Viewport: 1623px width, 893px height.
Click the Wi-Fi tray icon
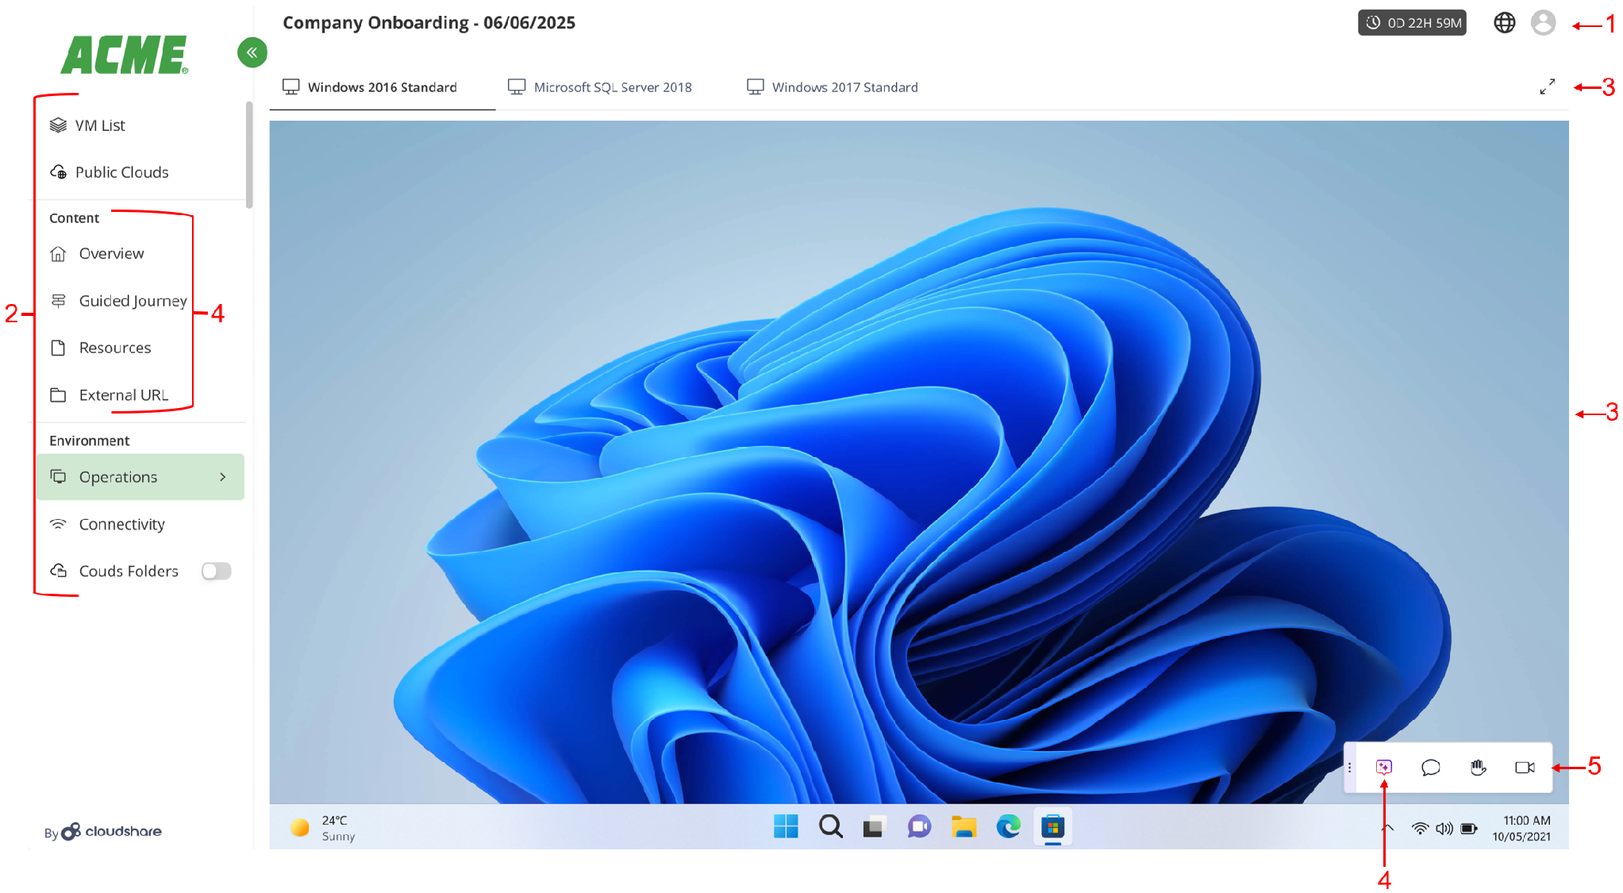tap(1420, 828)
